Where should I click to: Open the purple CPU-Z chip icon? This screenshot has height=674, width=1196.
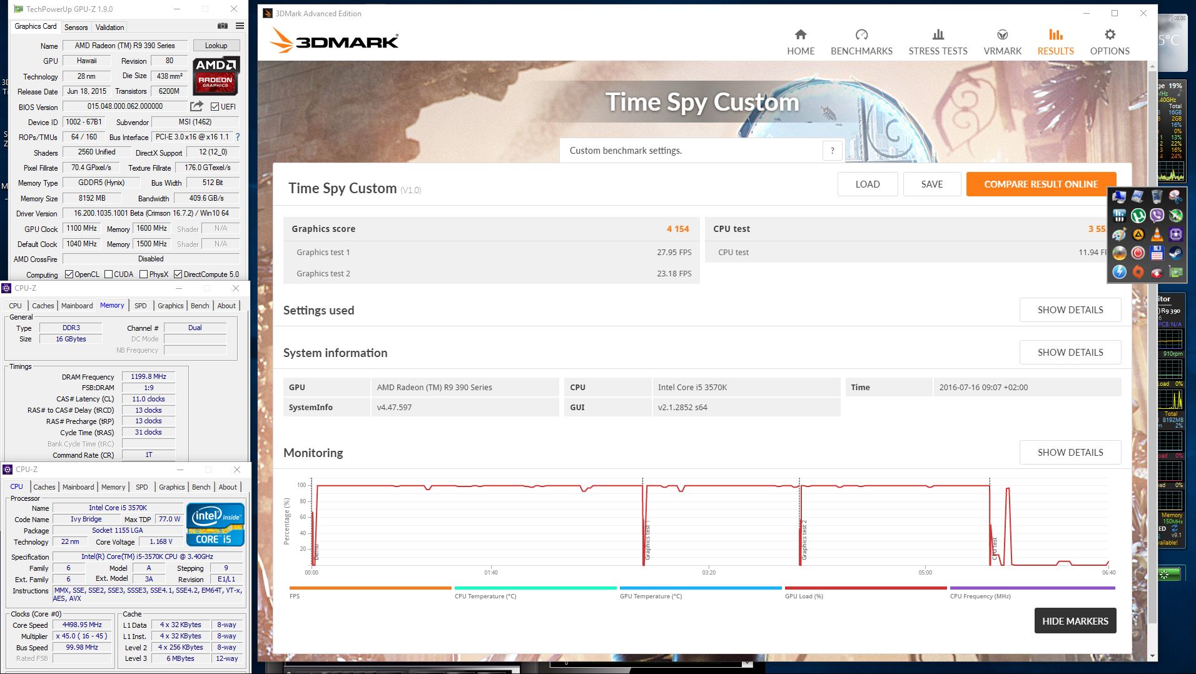(x=1175, y=234)
